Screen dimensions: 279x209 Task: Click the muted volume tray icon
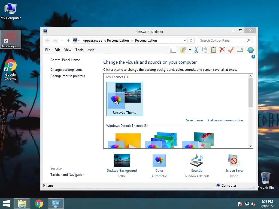point(253,204)
